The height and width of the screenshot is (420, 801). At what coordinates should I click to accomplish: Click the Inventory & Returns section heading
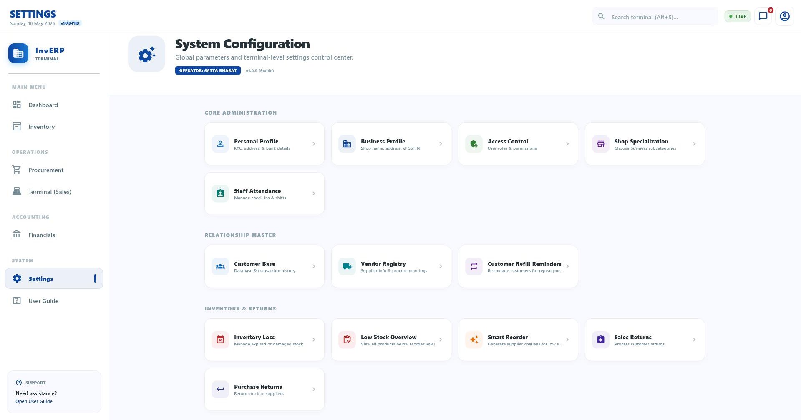pyautogui.click(x=240, y=309)
